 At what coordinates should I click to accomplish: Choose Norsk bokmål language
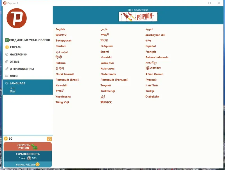click(x=65, y=74)
